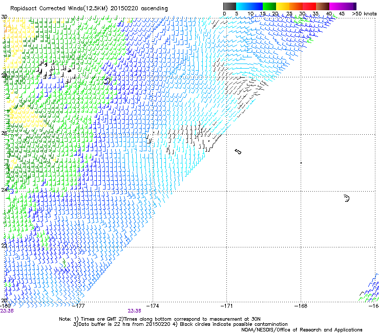Click the latitude 22 axis label

point(4,246)
